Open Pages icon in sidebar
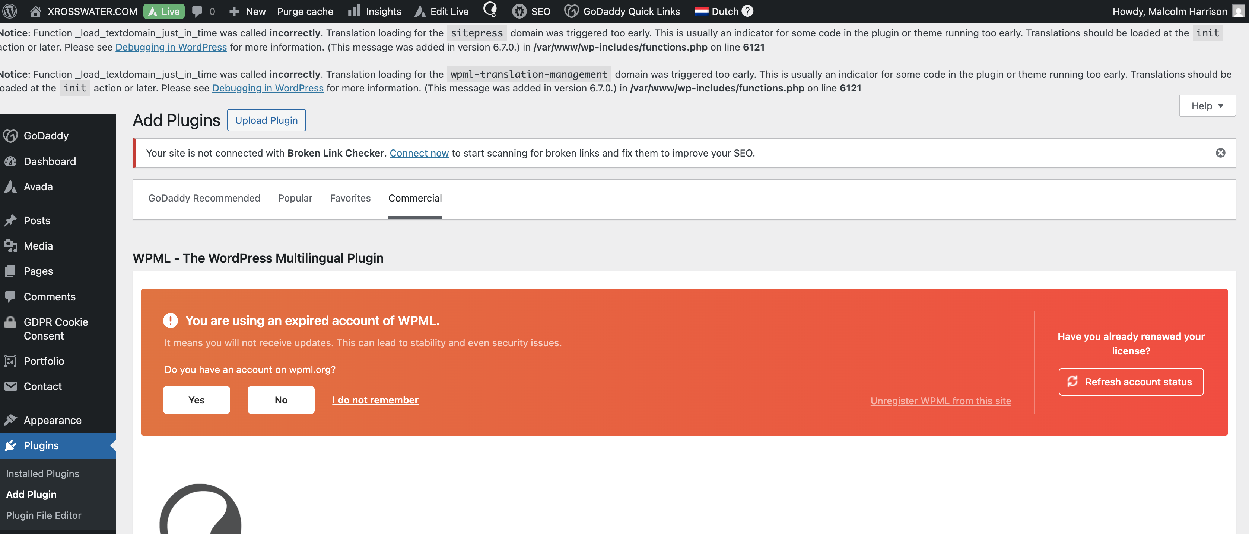This screenshot has width=1249, height=534. point(10,271)
